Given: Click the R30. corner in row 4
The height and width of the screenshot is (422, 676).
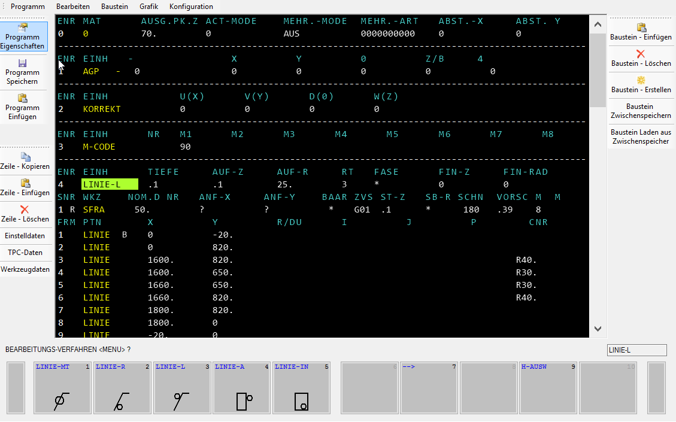Looking at the screenshot, I should (526, 272).
